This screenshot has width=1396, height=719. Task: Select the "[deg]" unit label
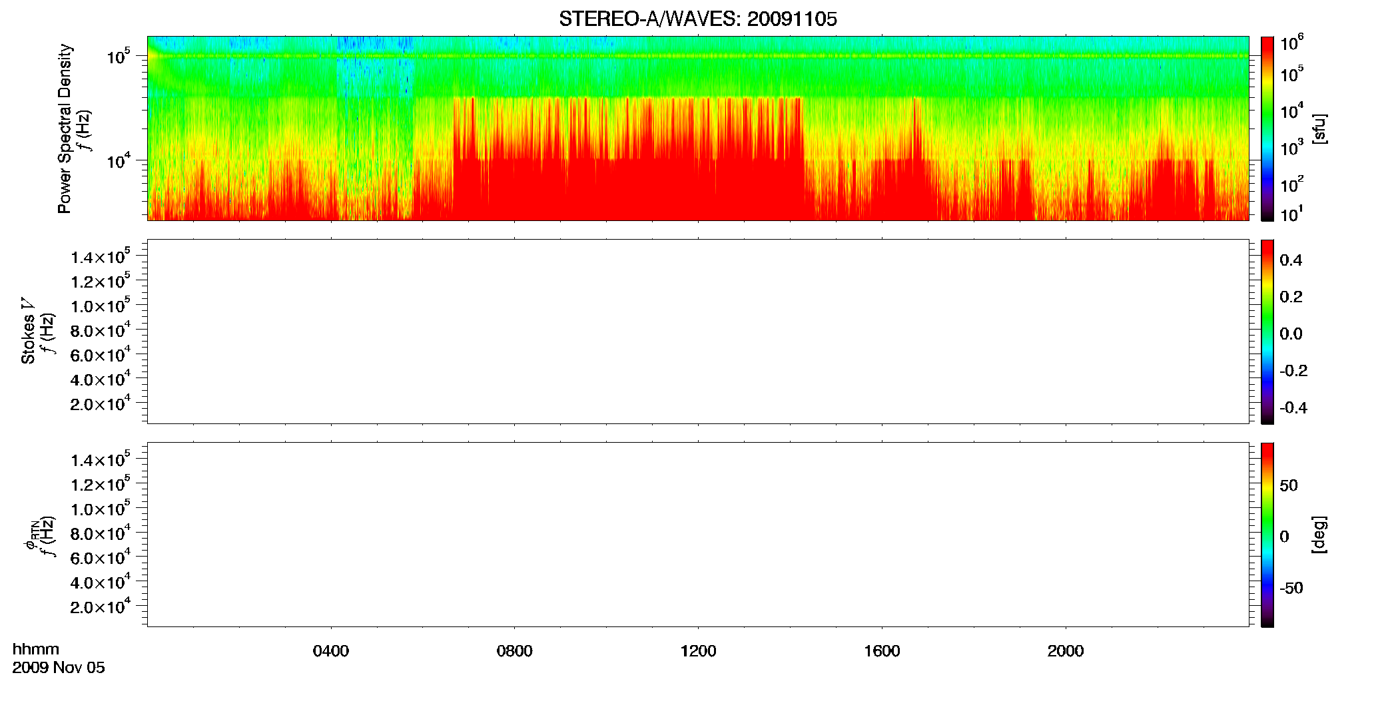click(1319, 535)
